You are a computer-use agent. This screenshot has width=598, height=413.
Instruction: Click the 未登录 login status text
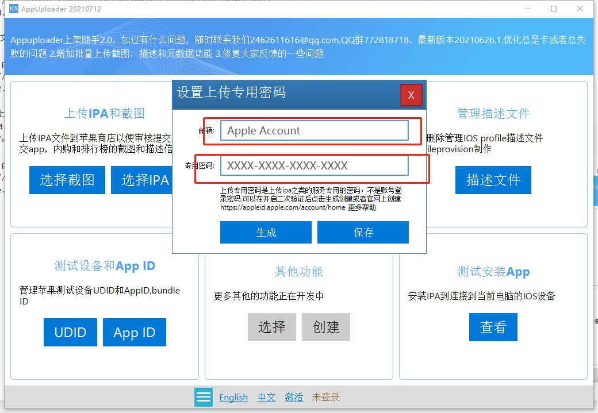coord(325,397)
